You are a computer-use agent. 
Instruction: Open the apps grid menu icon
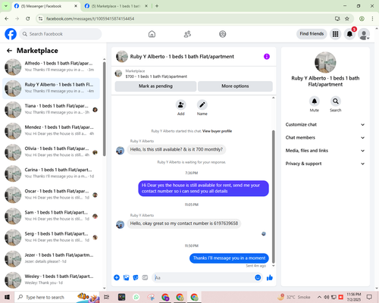(x=335, y=34)
